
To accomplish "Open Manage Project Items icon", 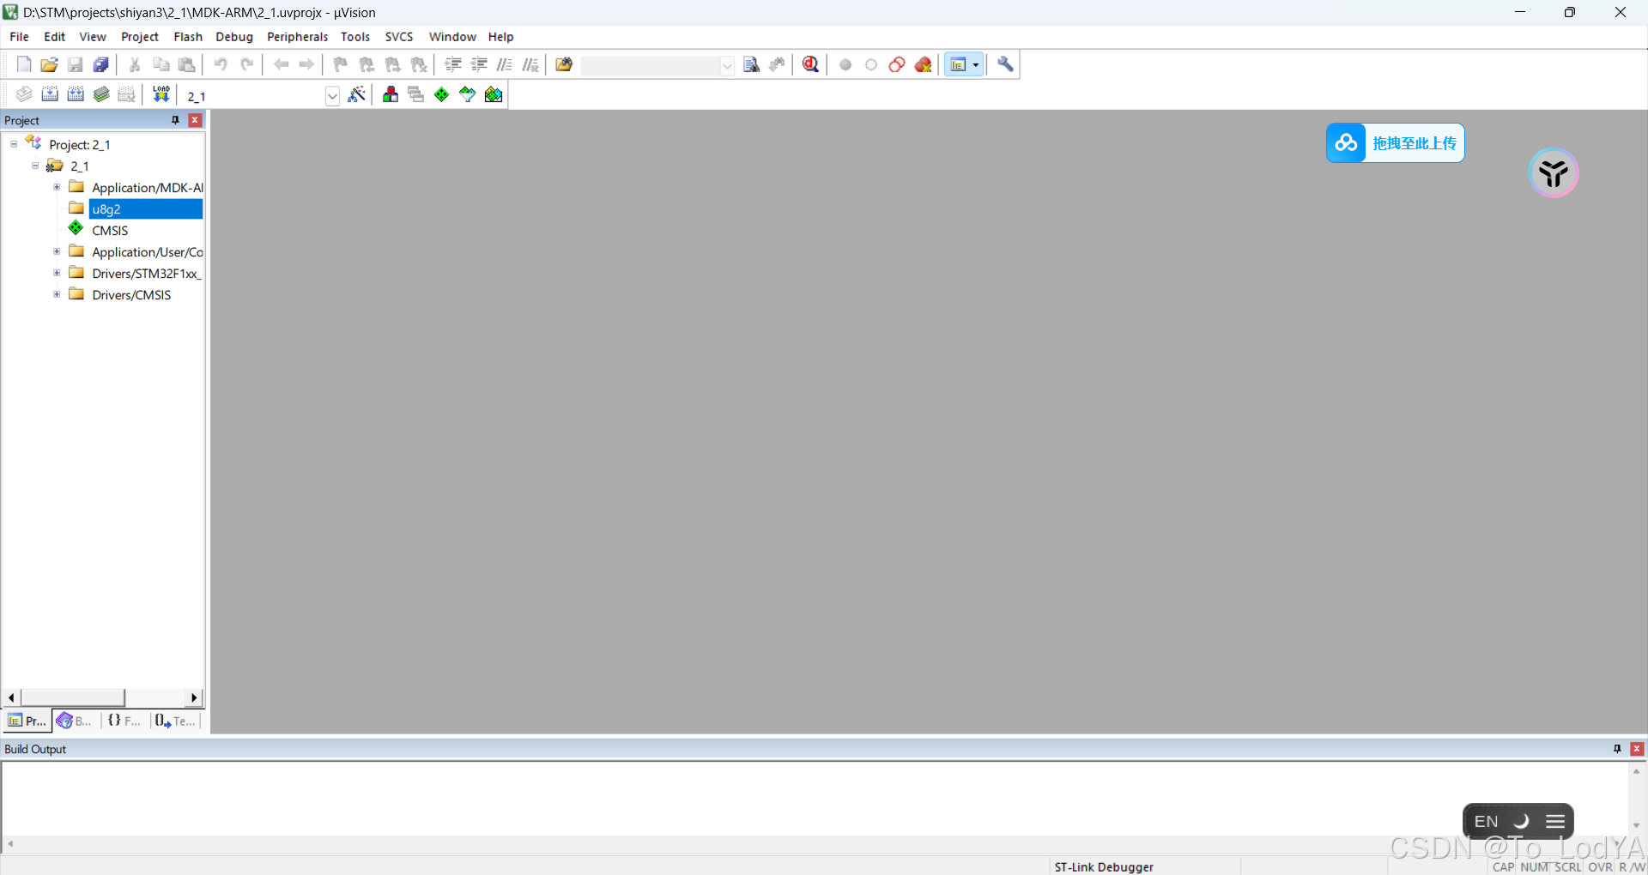I will pos(391,94).
